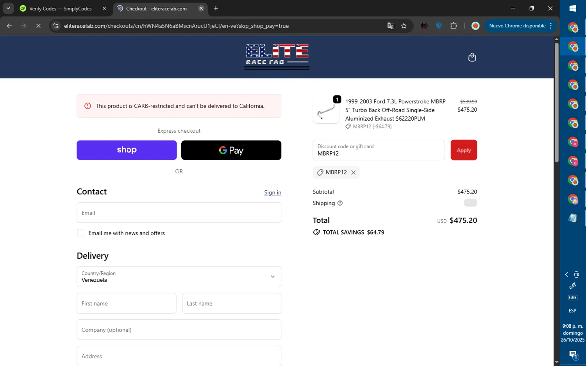The width and height of the screenshot is (586, 366).
Task: Bookmark this page with the star icon
Action: (404, 26)
